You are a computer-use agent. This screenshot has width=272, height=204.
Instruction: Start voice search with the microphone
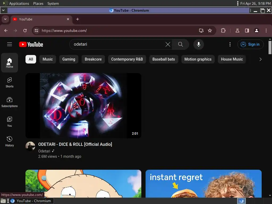[199, 44]
